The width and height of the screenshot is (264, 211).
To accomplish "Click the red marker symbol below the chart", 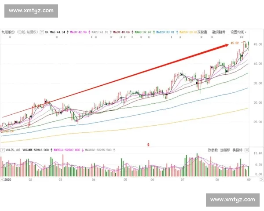I will 149,144.
